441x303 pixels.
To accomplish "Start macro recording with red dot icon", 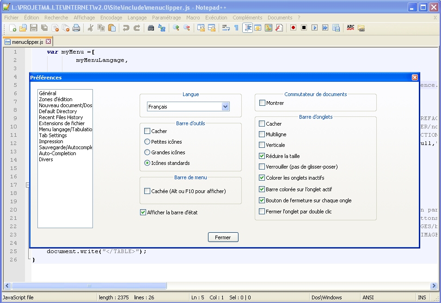I will click(x=293, y=28).
